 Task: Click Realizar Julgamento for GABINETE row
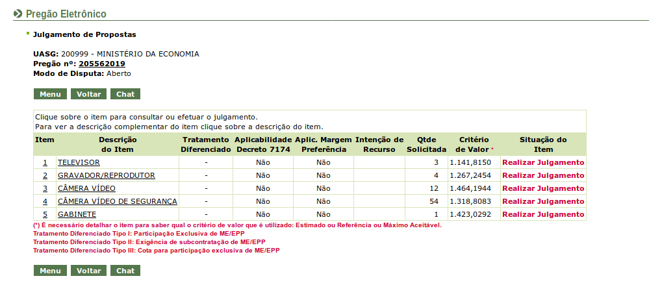click(543, 214)
